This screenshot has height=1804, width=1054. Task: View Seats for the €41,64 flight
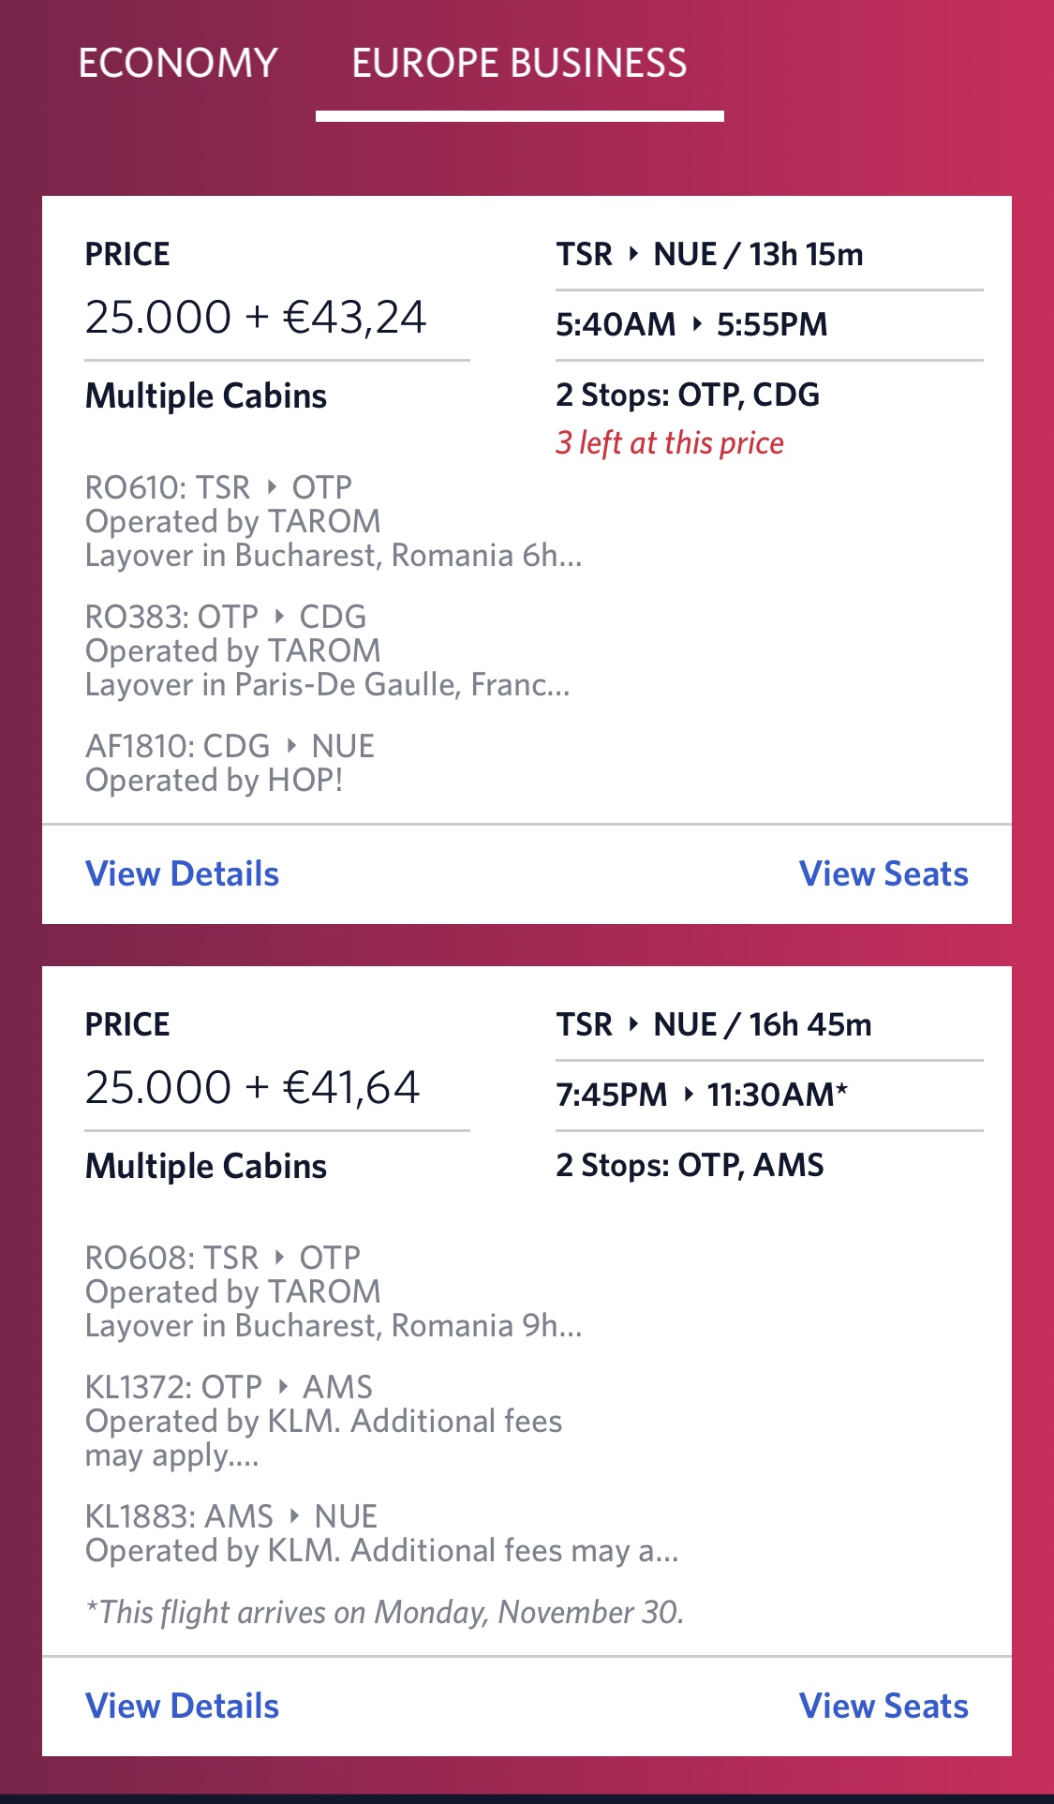click(883, 1706)
